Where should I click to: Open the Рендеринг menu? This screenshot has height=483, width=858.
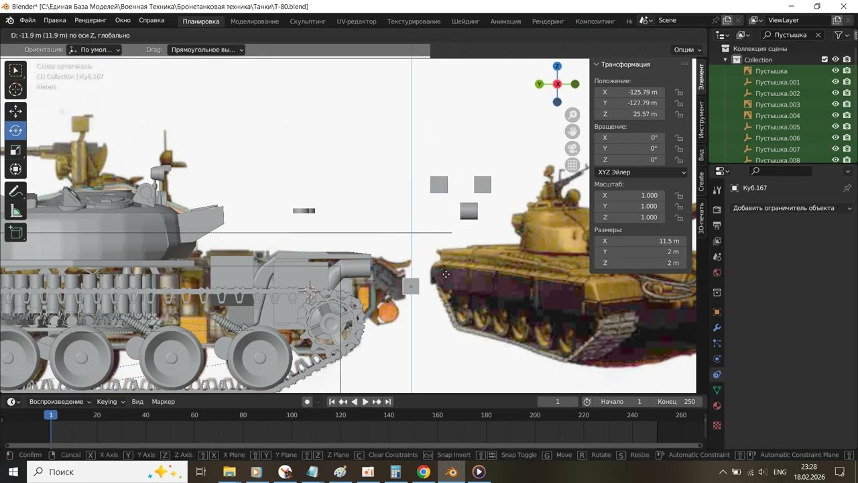(90, 21)
